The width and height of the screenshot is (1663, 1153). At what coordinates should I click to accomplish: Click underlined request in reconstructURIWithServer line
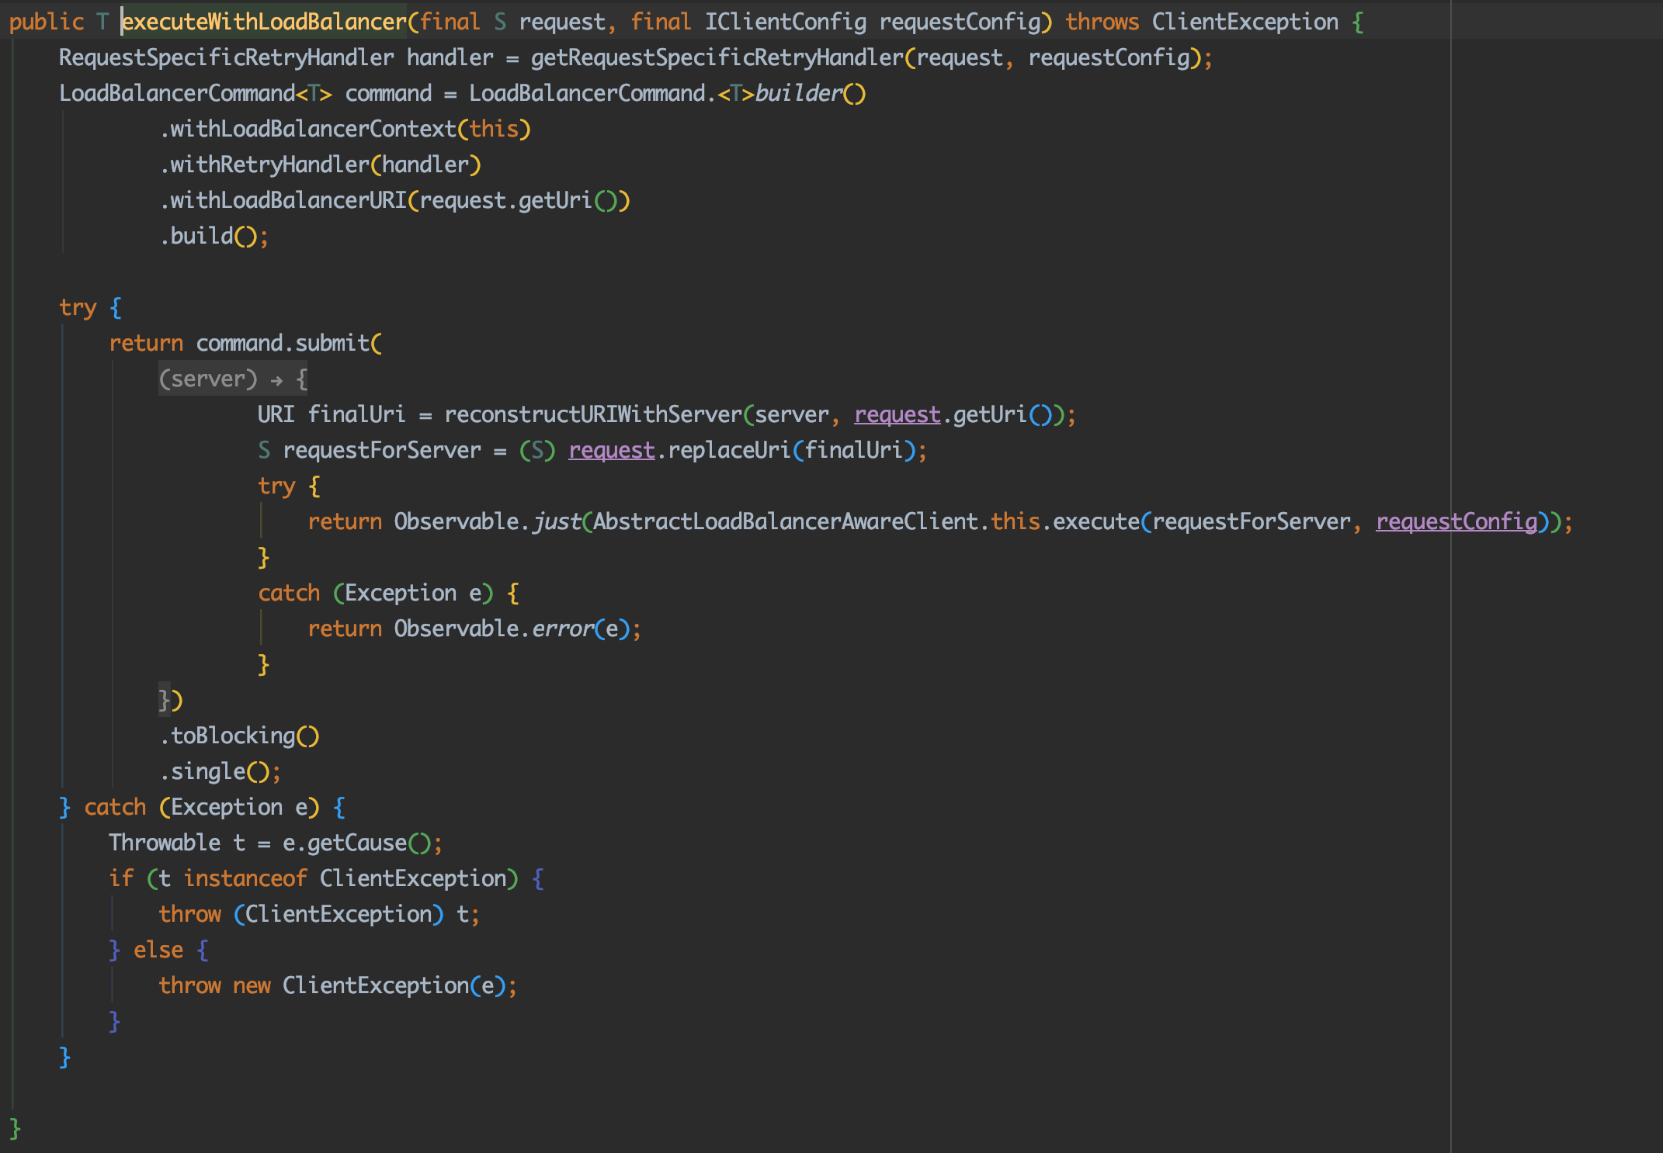point(897,415)
